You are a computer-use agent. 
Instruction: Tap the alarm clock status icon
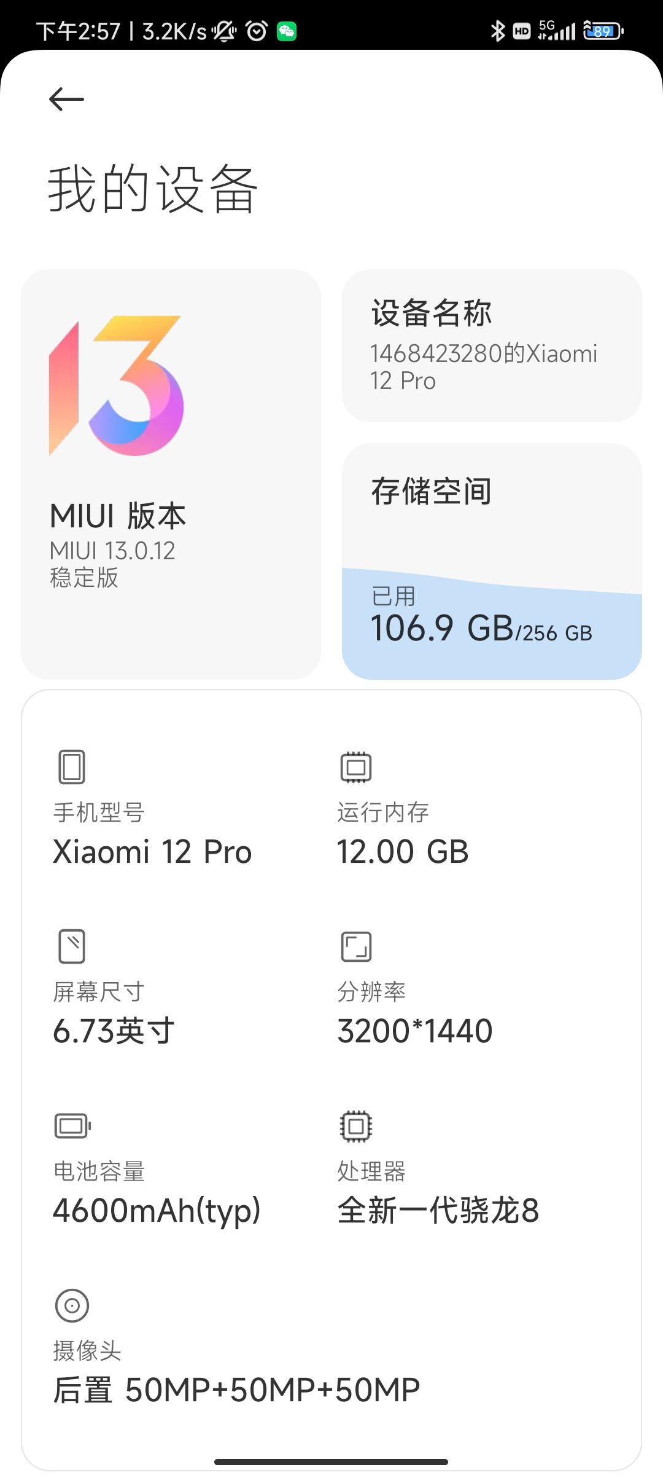257,31
